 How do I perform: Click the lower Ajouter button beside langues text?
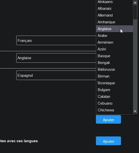[108, 141]
